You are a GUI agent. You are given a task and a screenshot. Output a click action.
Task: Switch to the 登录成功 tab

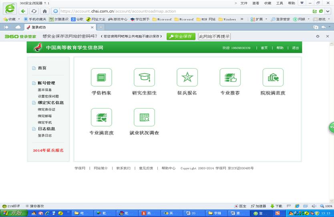pos(60,27)
